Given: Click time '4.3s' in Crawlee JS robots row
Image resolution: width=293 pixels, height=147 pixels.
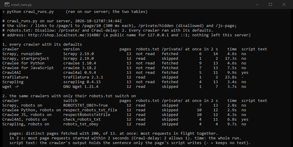Looking at the screenshot, I should pos(232,115).
